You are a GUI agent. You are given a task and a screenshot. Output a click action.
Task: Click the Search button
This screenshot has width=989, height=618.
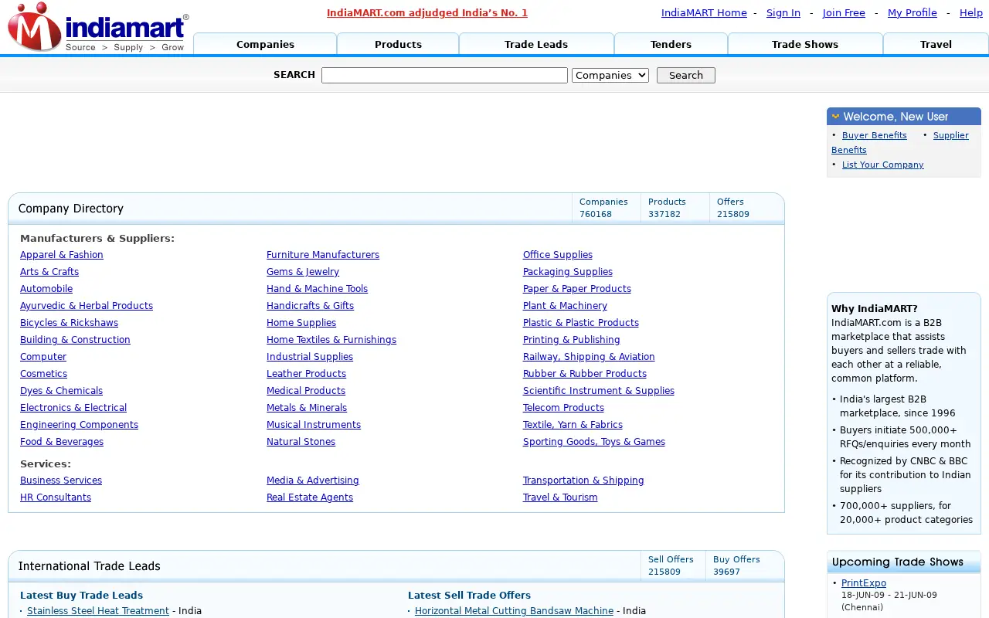click(686, 75)
